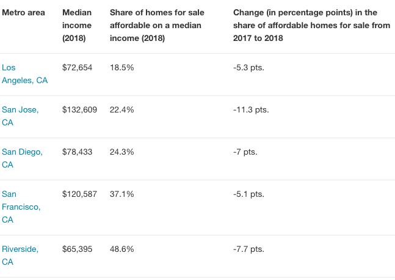395x280 pixels.
Task: Click the 18.5% affordable share cell
Action: click(121, 67)
